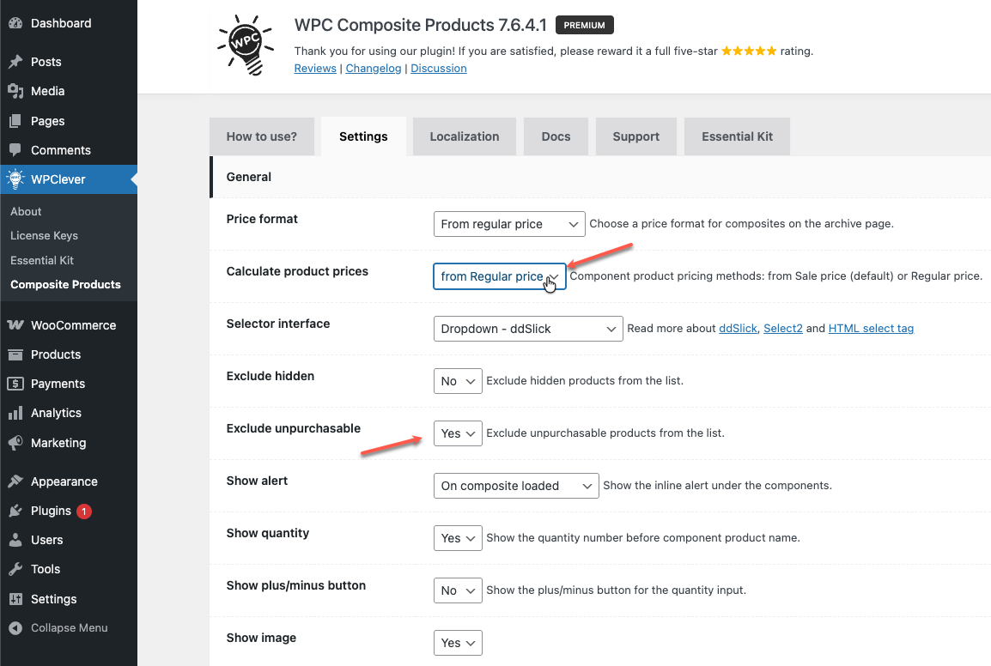Screen dimensions: 991x666
Task: Click the Posts pushpin icon
Action: point(15,62)
